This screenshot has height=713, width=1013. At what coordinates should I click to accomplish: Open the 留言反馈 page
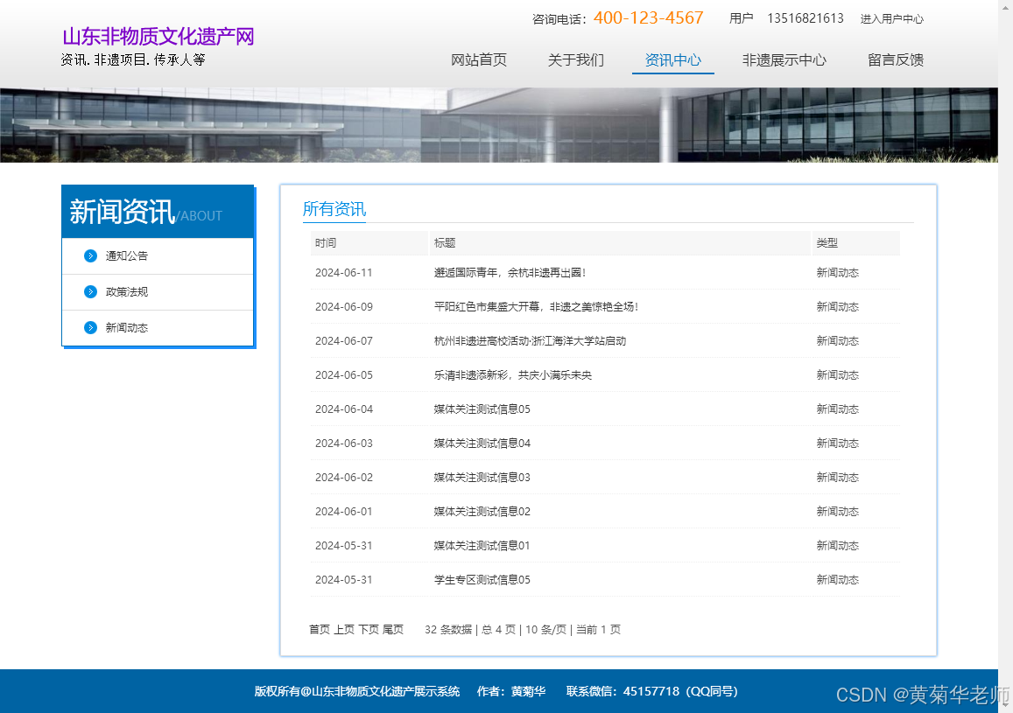(x=895, y=59)
